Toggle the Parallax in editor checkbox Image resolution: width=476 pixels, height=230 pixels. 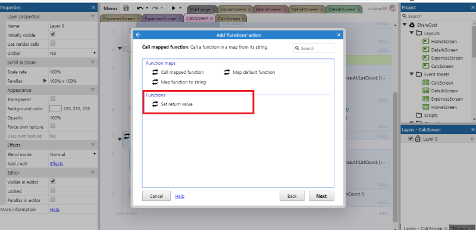coord(53,200)
